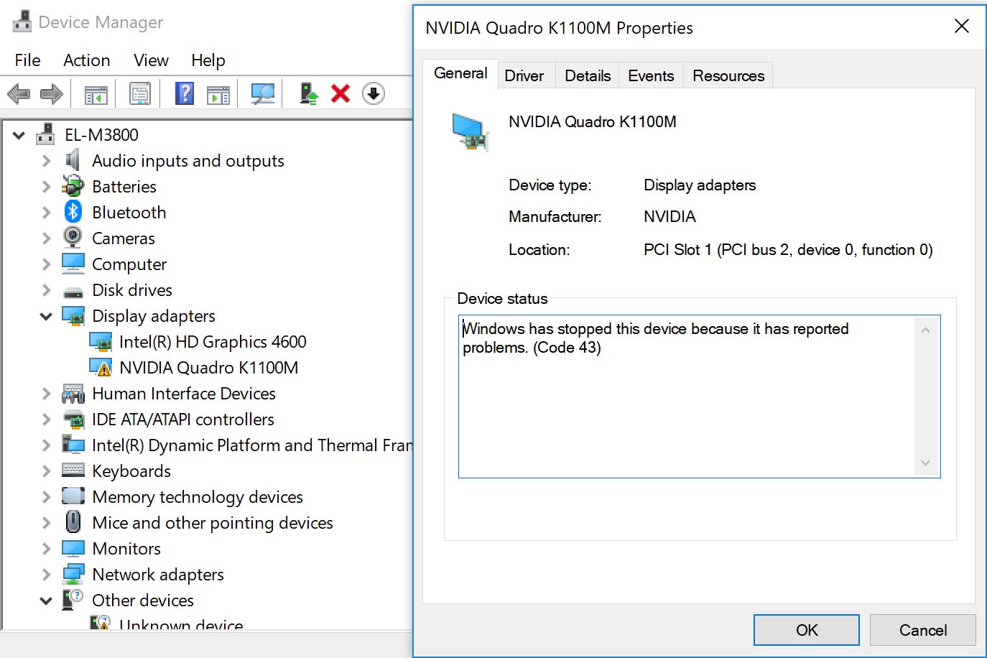Click the Keyboards category icon
This screenshot has height=658, width=987.
(x=73, y=471)
